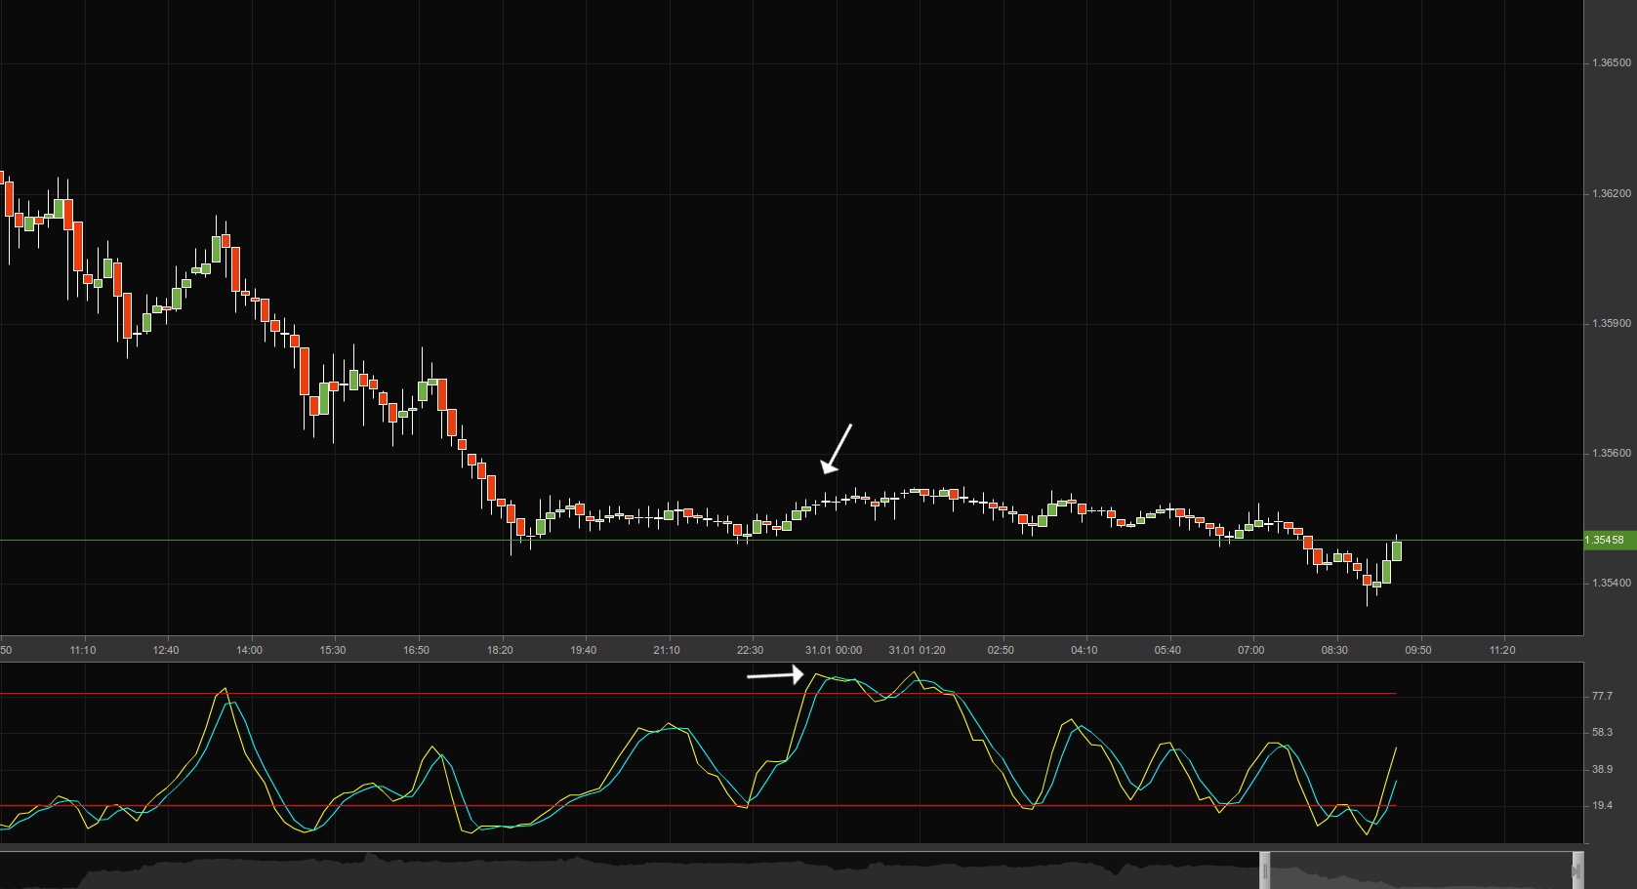This screenshot has width=1637, height=889.
Task: Click the horizontal white arrow in oscillator panel
Action: point(775,674)
